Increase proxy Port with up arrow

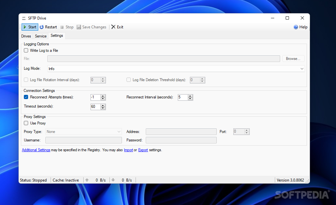pos(247,130)
